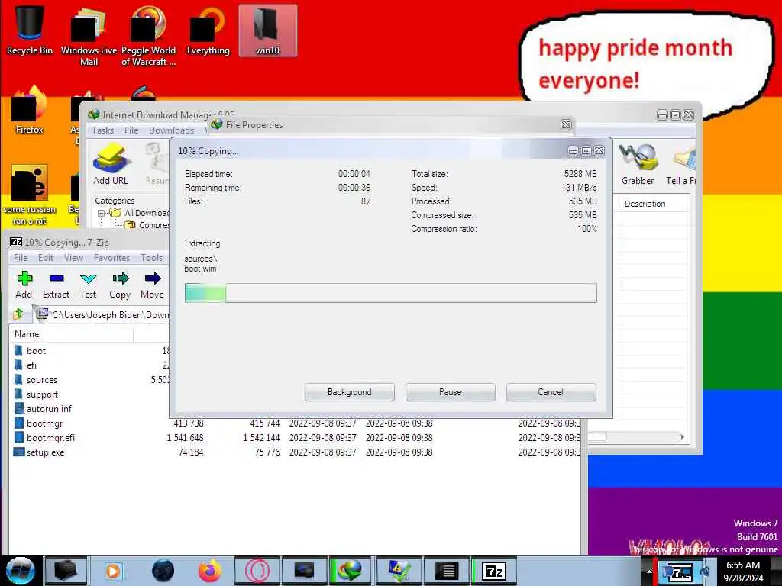Open Recycle Bin desktop icon
The width and height of the screenshot is (782, 586).
30,30
